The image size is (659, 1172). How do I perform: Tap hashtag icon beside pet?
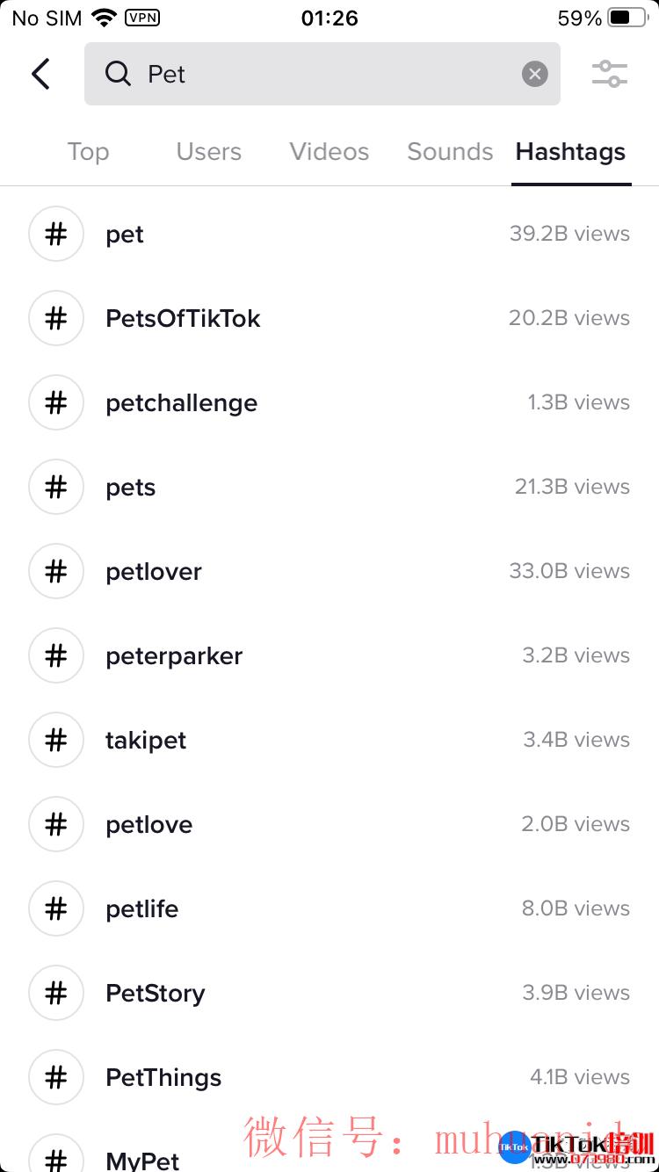[56, 234]
